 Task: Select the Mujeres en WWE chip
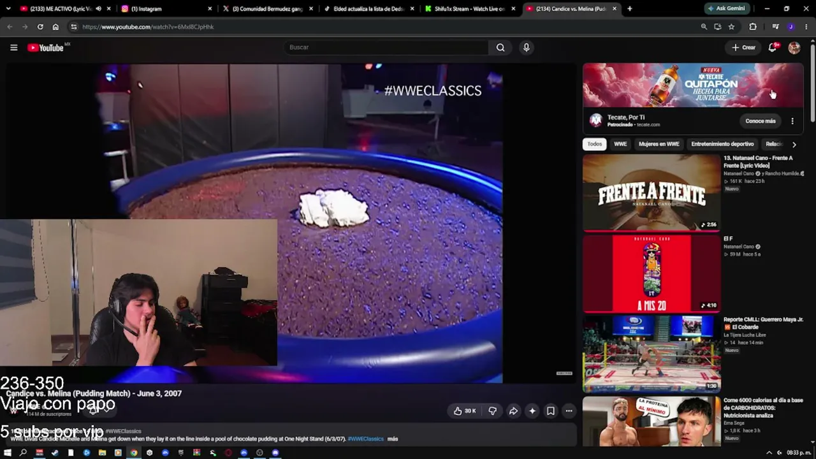click(x=659, y=144)
